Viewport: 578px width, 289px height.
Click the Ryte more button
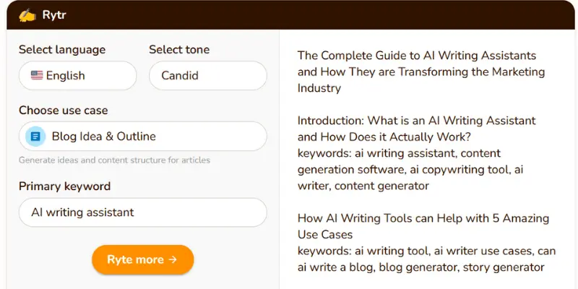[x=142, y=259]
